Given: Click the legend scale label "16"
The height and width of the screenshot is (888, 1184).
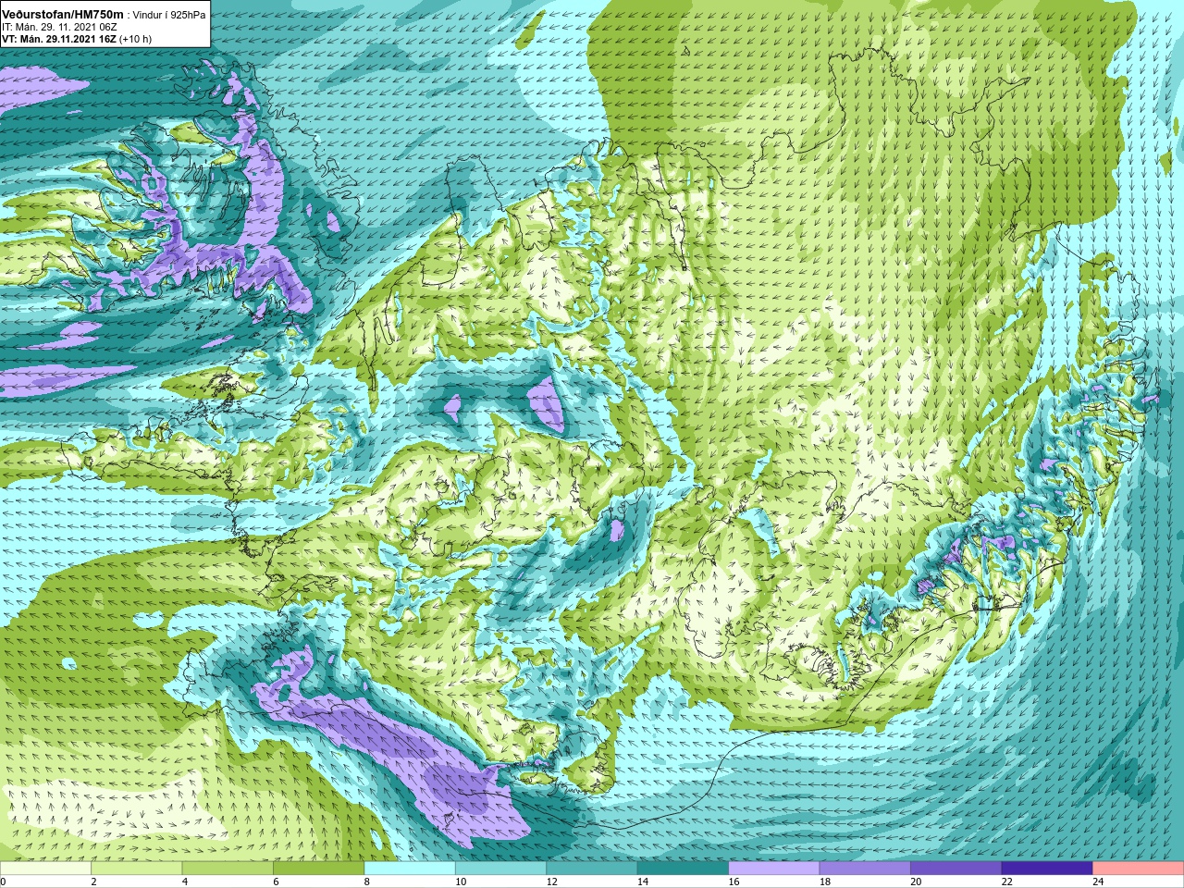Looking at the screenshot, I should click(734, 882).
